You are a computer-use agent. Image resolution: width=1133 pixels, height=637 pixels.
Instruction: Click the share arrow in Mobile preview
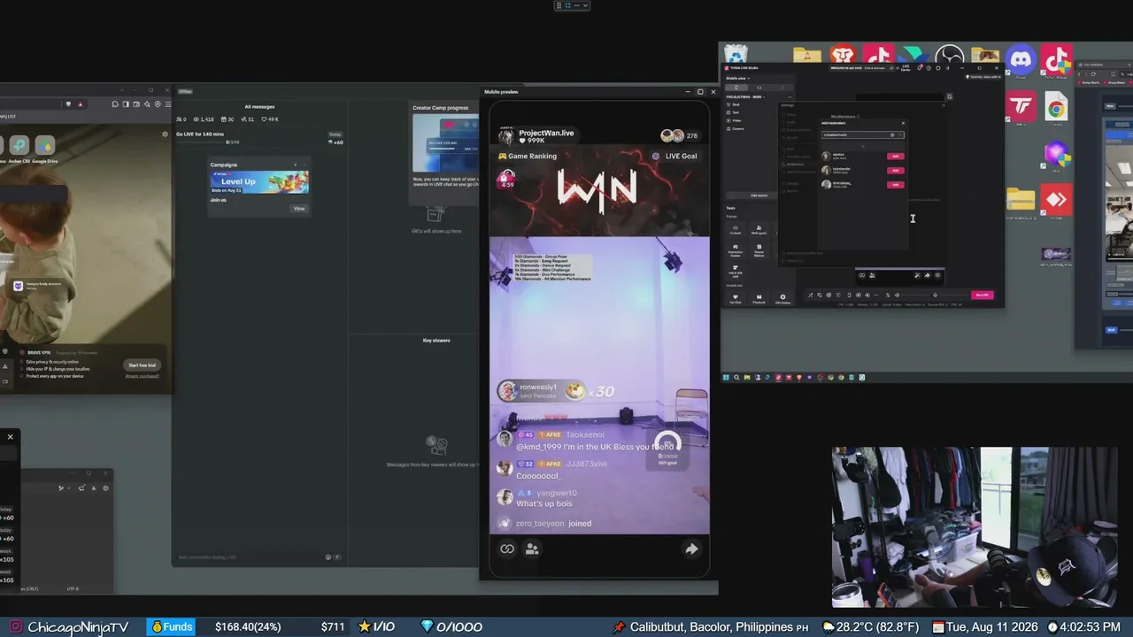click(691, 549)
